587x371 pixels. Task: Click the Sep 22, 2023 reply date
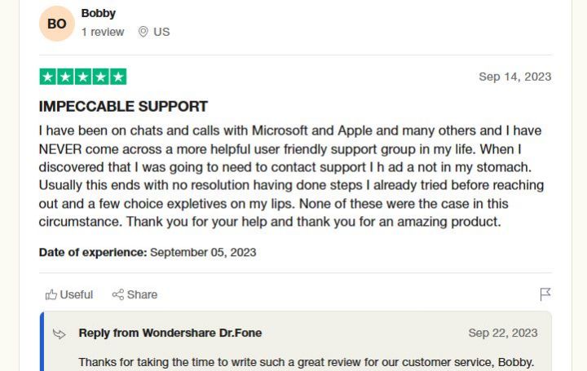(x=503, y=333)
